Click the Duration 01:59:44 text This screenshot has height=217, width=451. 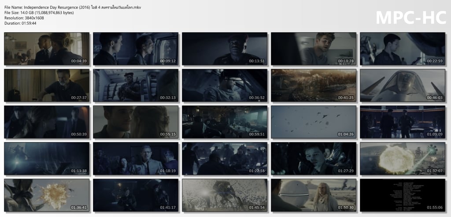click(20, 23)
